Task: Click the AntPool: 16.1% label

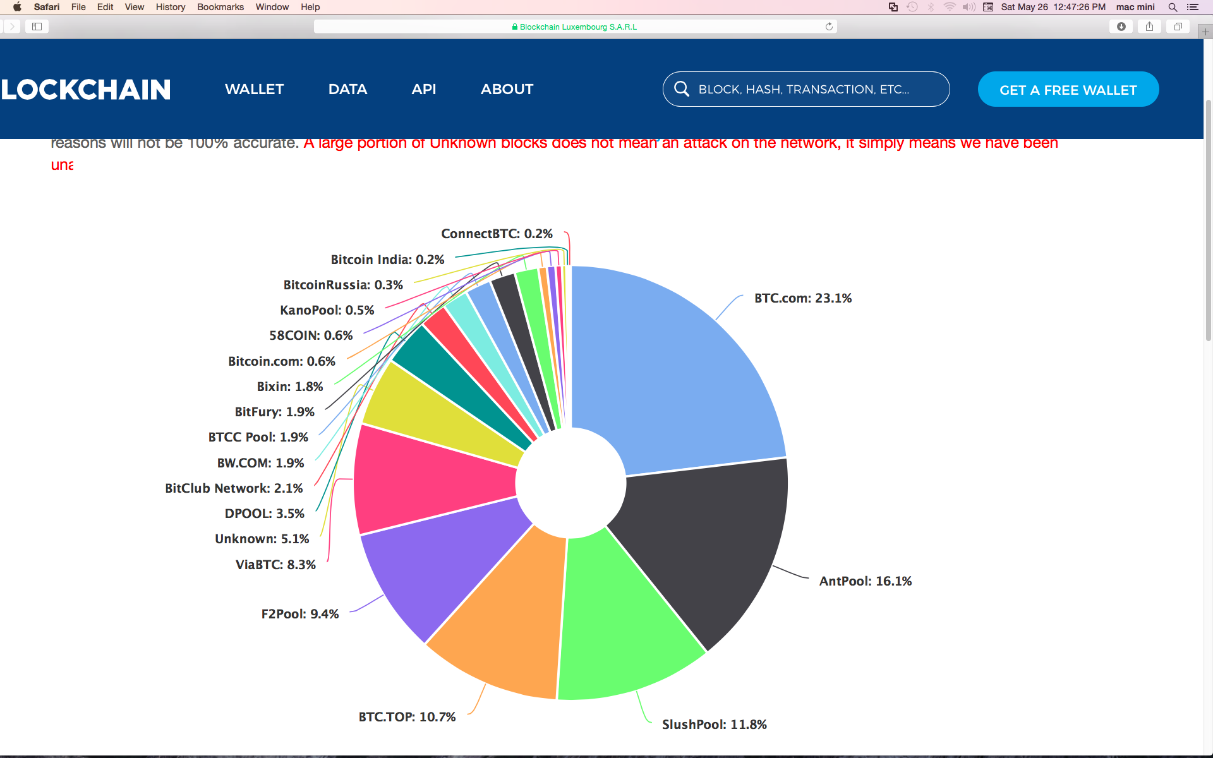Action: (x=866, y=581)
